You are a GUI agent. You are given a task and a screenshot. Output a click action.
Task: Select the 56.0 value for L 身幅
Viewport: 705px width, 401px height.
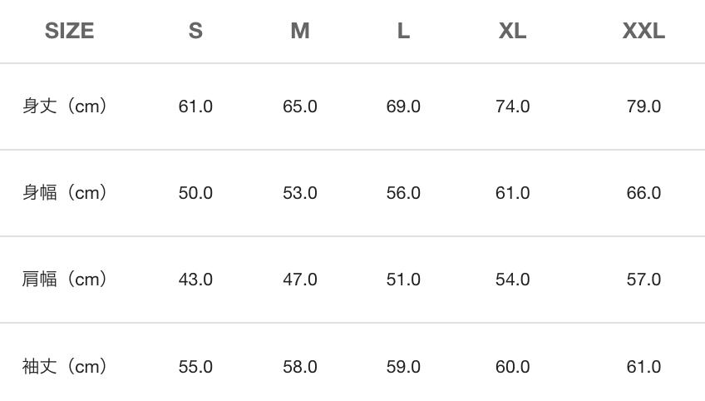point(403,193)
